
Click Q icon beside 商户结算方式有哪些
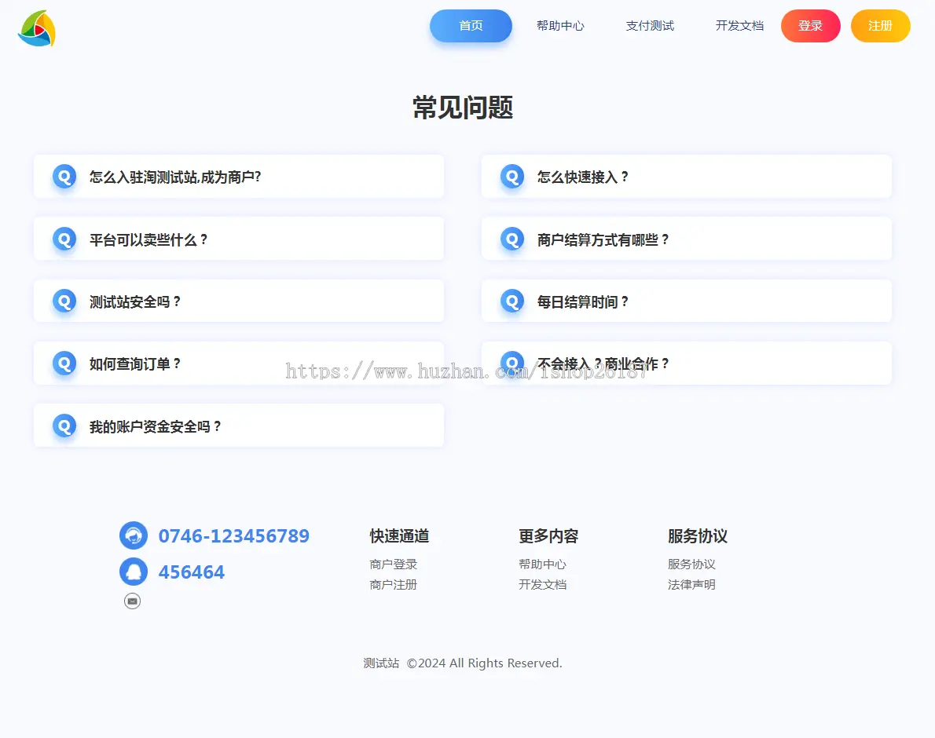(x=512, y=239)
